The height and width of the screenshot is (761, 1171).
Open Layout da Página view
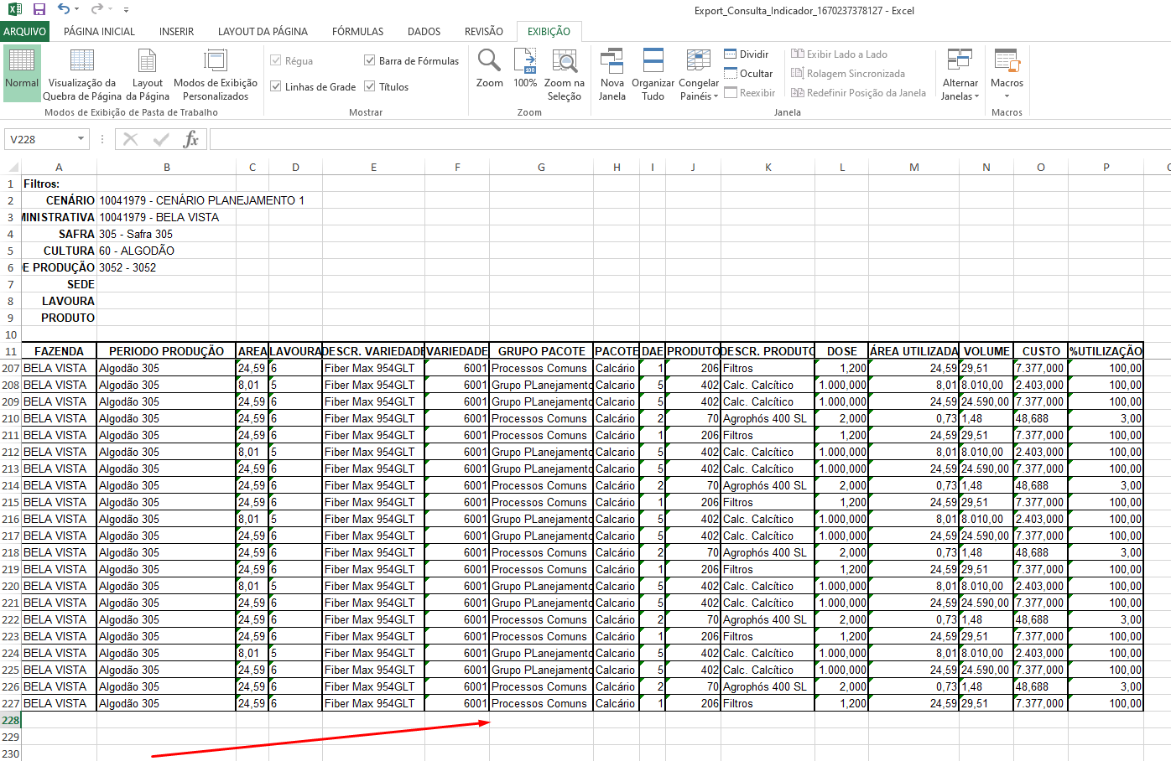(148, 74)
